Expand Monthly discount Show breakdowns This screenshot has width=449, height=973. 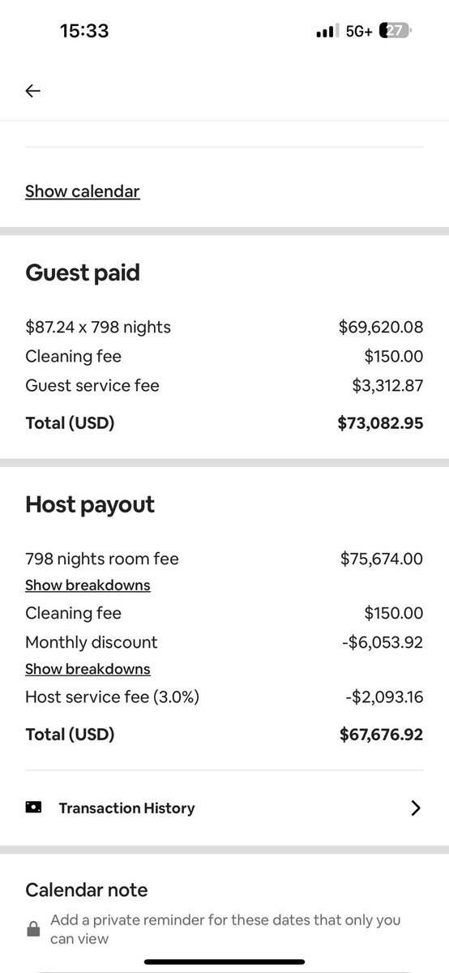click(x=88, y=669)
